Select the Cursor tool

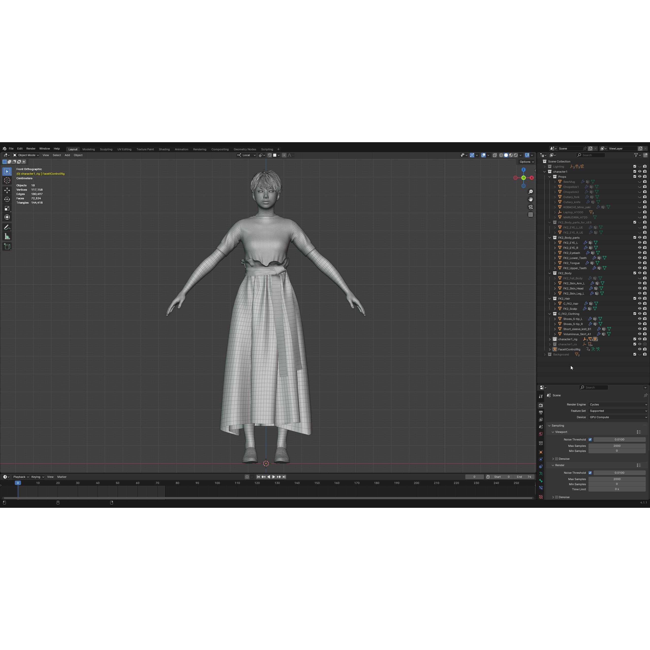point(7,180)
